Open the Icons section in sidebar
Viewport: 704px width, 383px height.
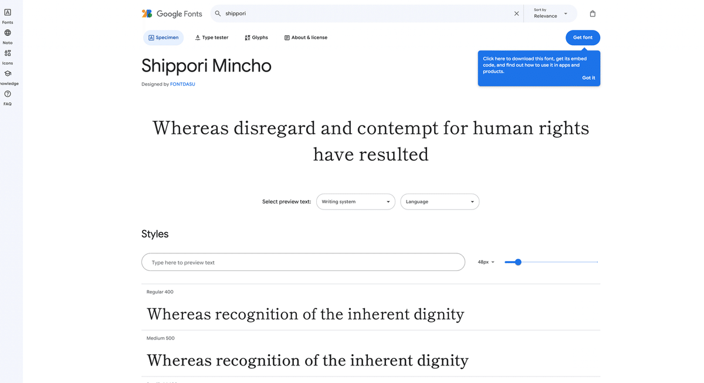(8, 57)
